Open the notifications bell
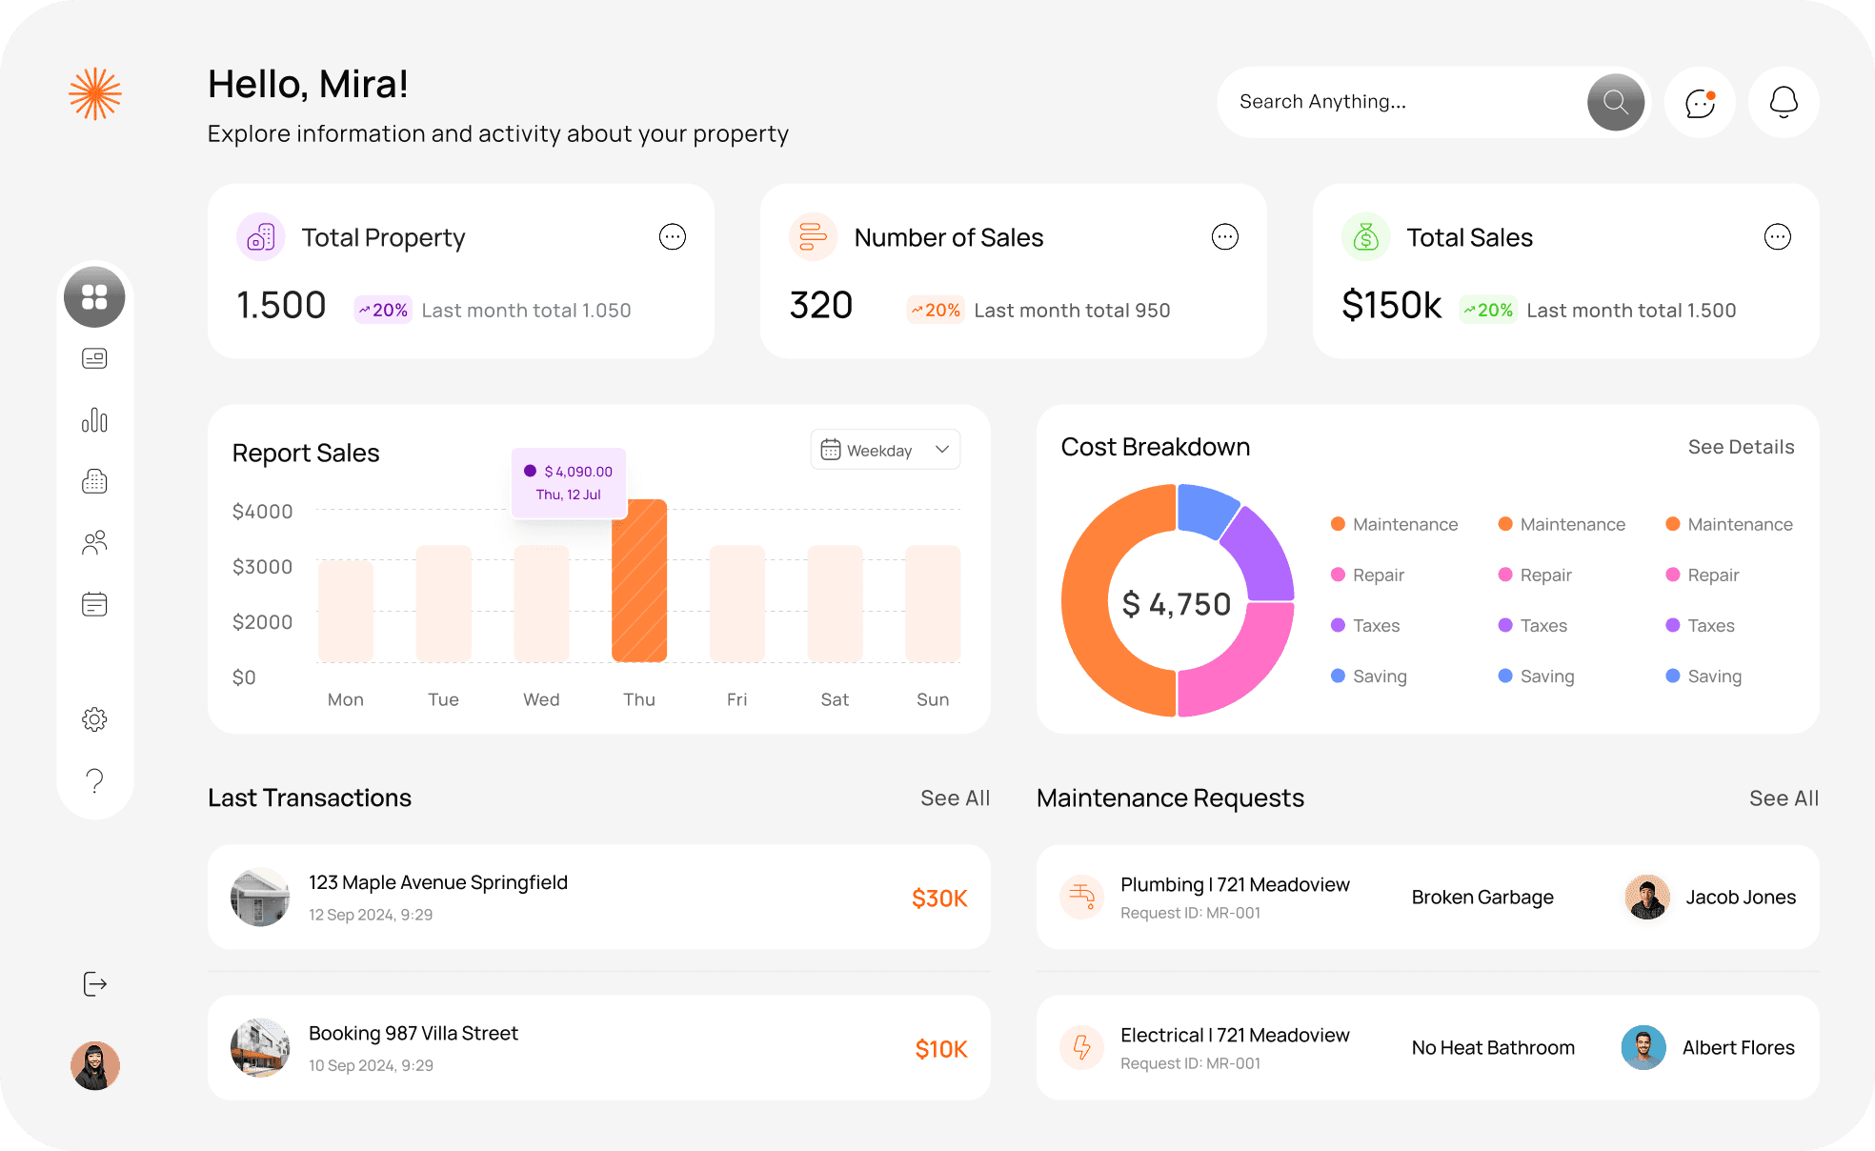This screenshot has width=1875, height=1151. [x=1784, y=102]
